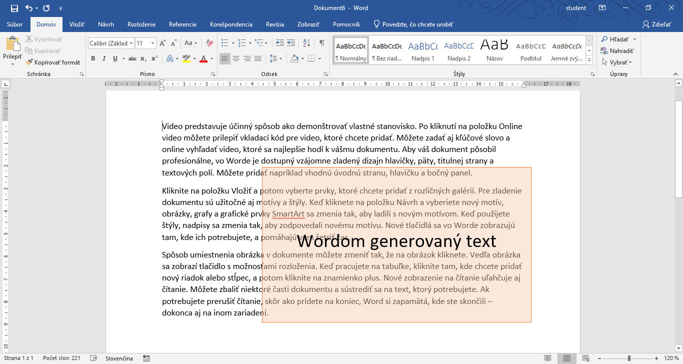Click the 120 % zoom level

point(671,358)
